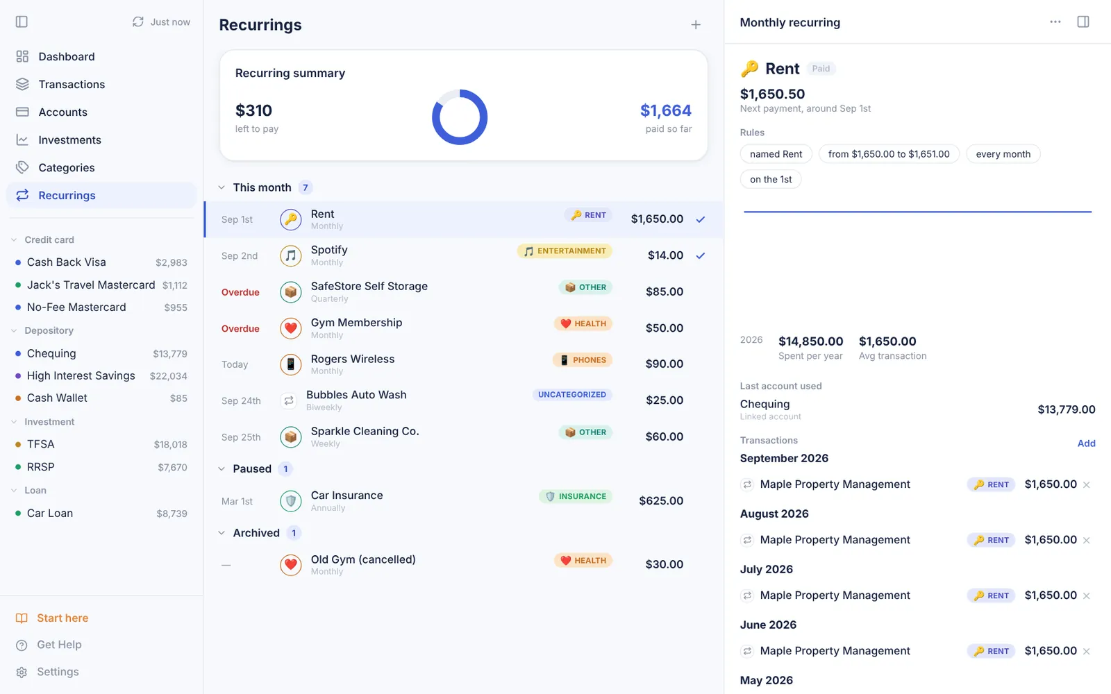Image resolution: width=1111 pixels, height=694 pixels.
Task: Select the Chequing account in sidebar
Action: click(101, 353)
